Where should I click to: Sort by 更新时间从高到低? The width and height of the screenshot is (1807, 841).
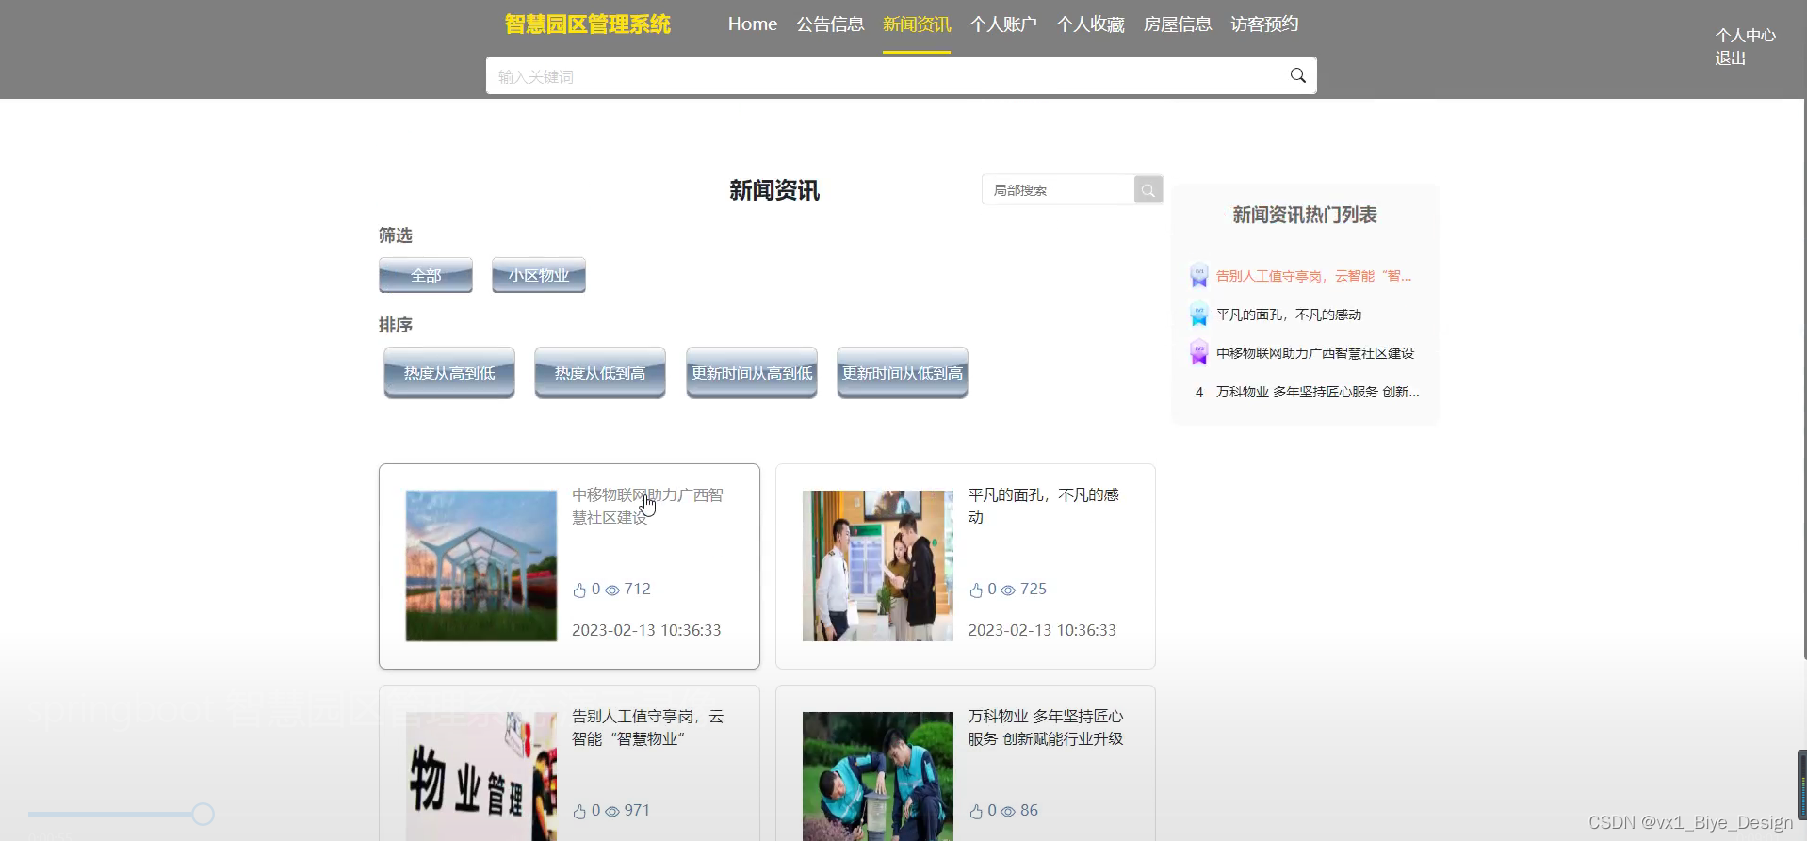click(752, 373)
